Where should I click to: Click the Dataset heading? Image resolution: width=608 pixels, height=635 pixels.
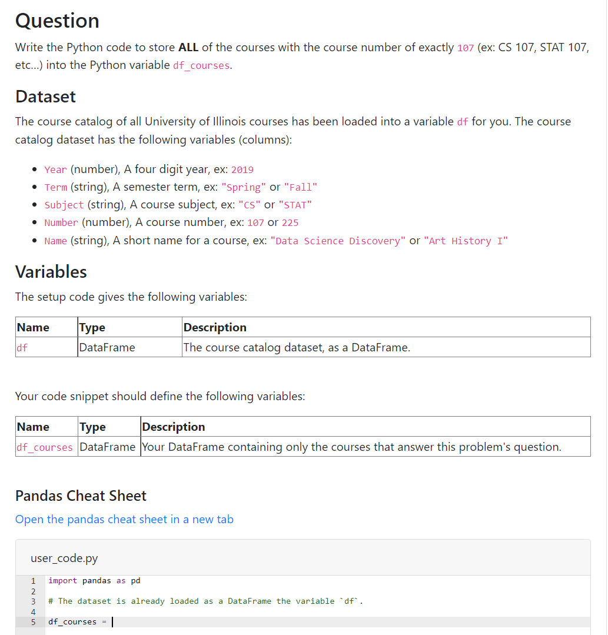(x=45, y=96)
